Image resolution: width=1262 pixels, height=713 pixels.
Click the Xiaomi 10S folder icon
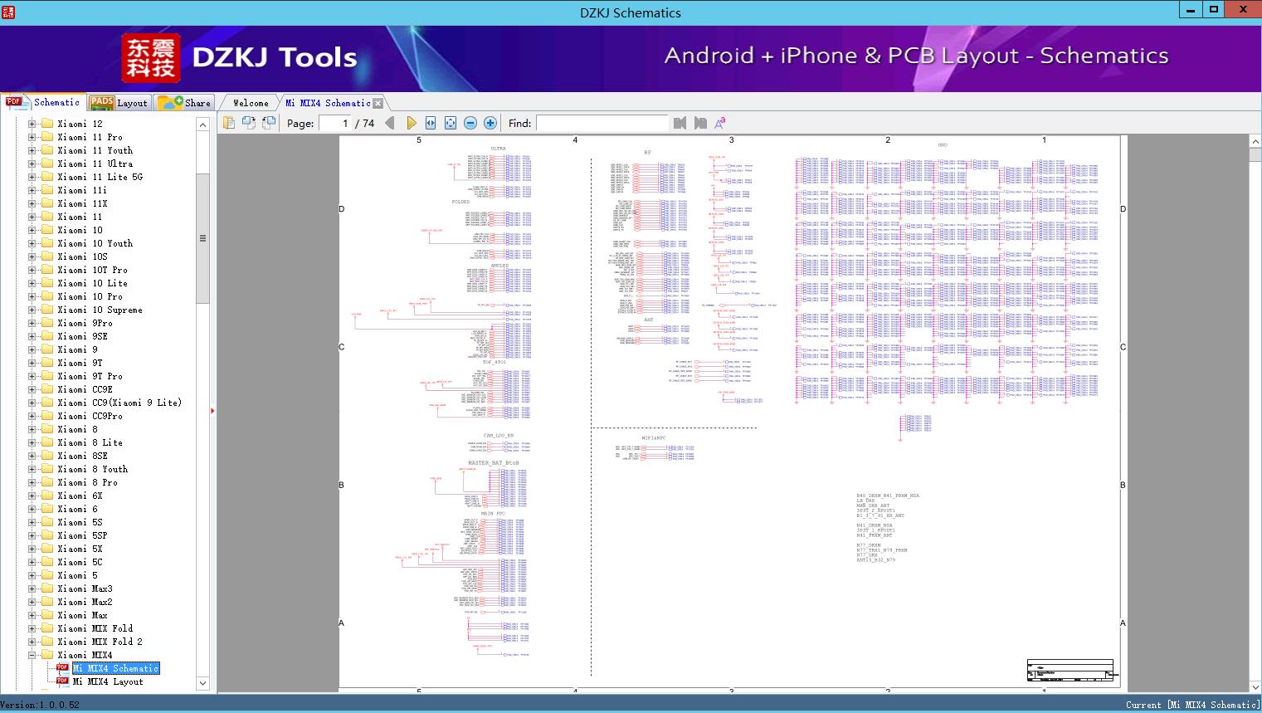pos(47,256)
